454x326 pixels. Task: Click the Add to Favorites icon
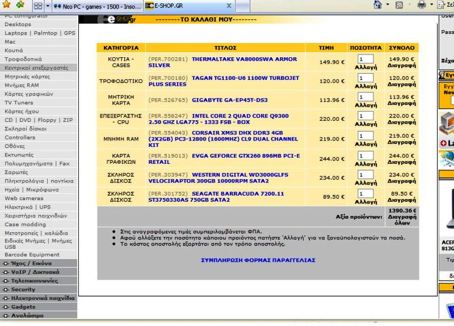click(21, 5)
